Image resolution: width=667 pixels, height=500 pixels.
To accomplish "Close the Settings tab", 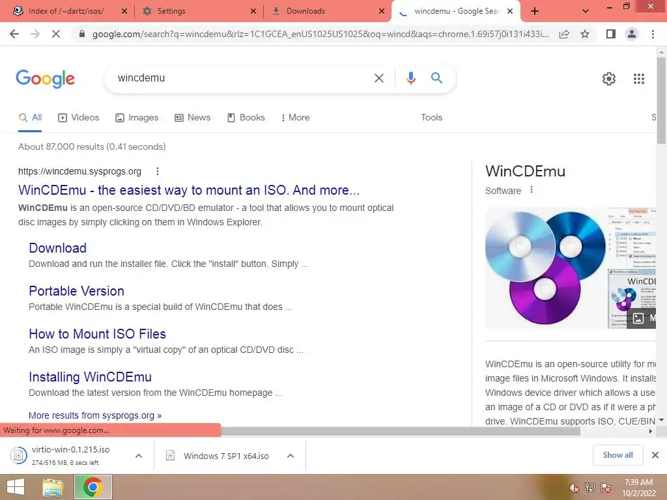I will [x=253, y=11].
